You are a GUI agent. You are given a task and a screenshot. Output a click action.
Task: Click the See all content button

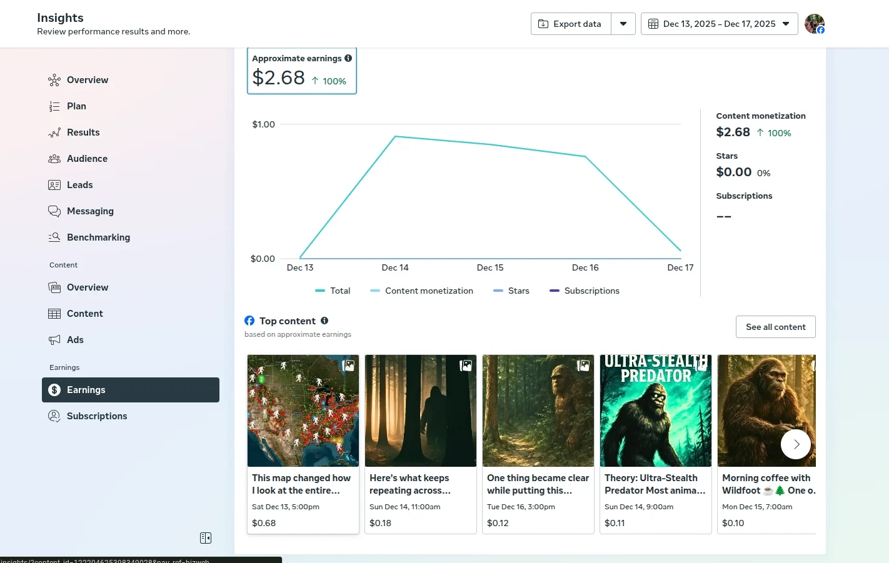coord(775,327)
